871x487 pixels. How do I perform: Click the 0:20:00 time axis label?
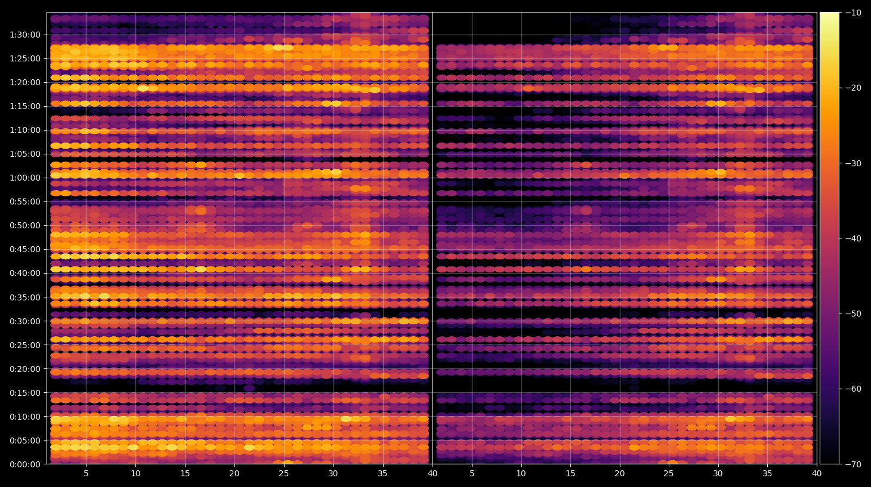25,369
